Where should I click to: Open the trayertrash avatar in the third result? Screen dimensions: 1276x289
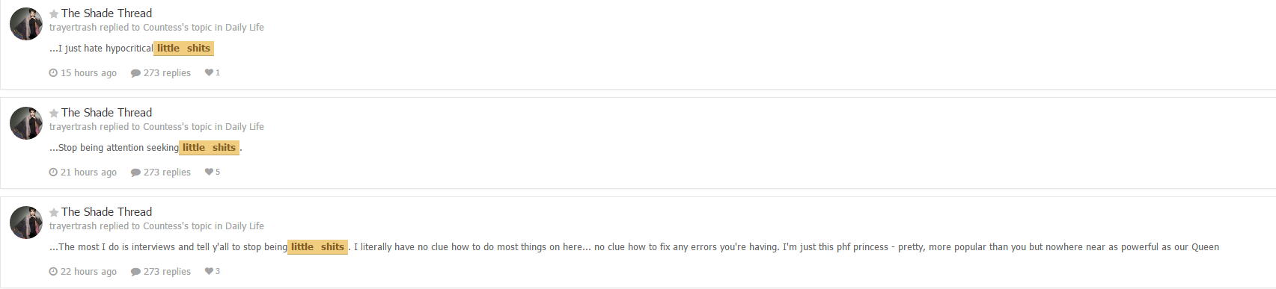26,223
